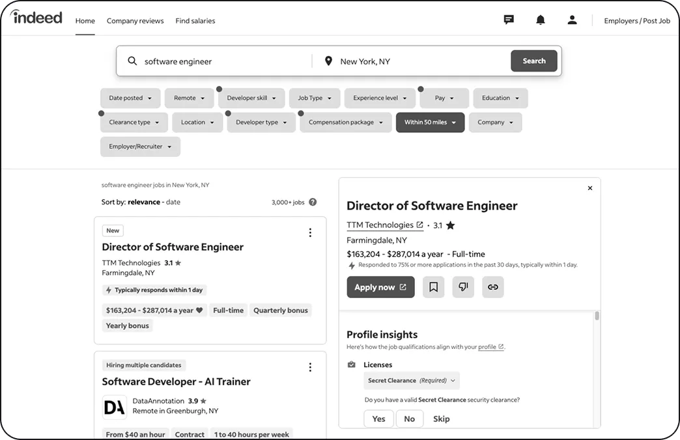Sort results by date
Image resolution: width=680 pixels, height=440 pixels.
click(173, 202)
